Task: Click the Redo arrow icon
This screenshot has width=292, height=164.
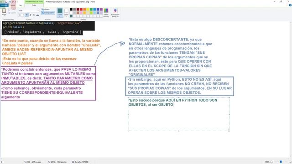Action: pos(13,2)
